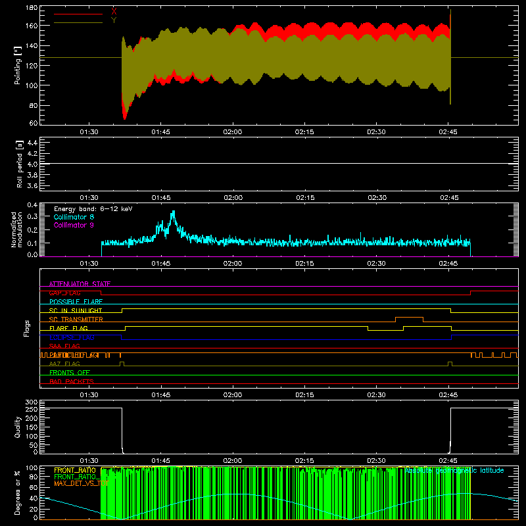Click the SAA_FLAG label

64,346
